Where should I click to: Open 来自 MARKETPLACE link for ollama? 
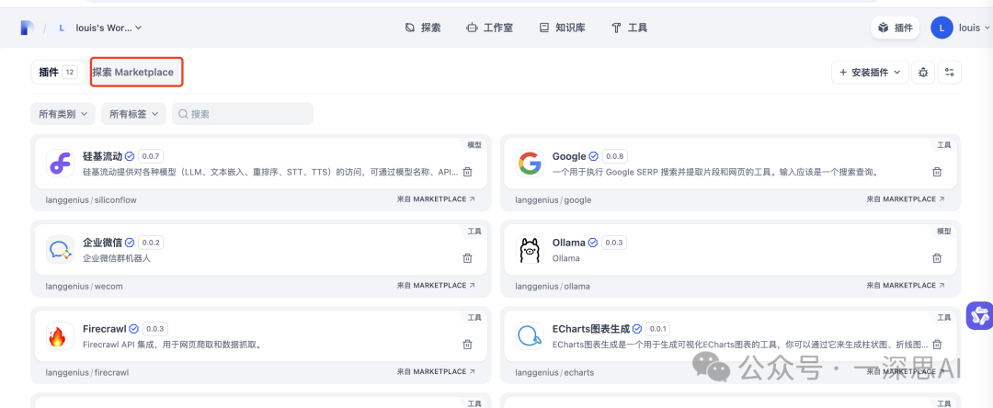(x=906, y=285)
